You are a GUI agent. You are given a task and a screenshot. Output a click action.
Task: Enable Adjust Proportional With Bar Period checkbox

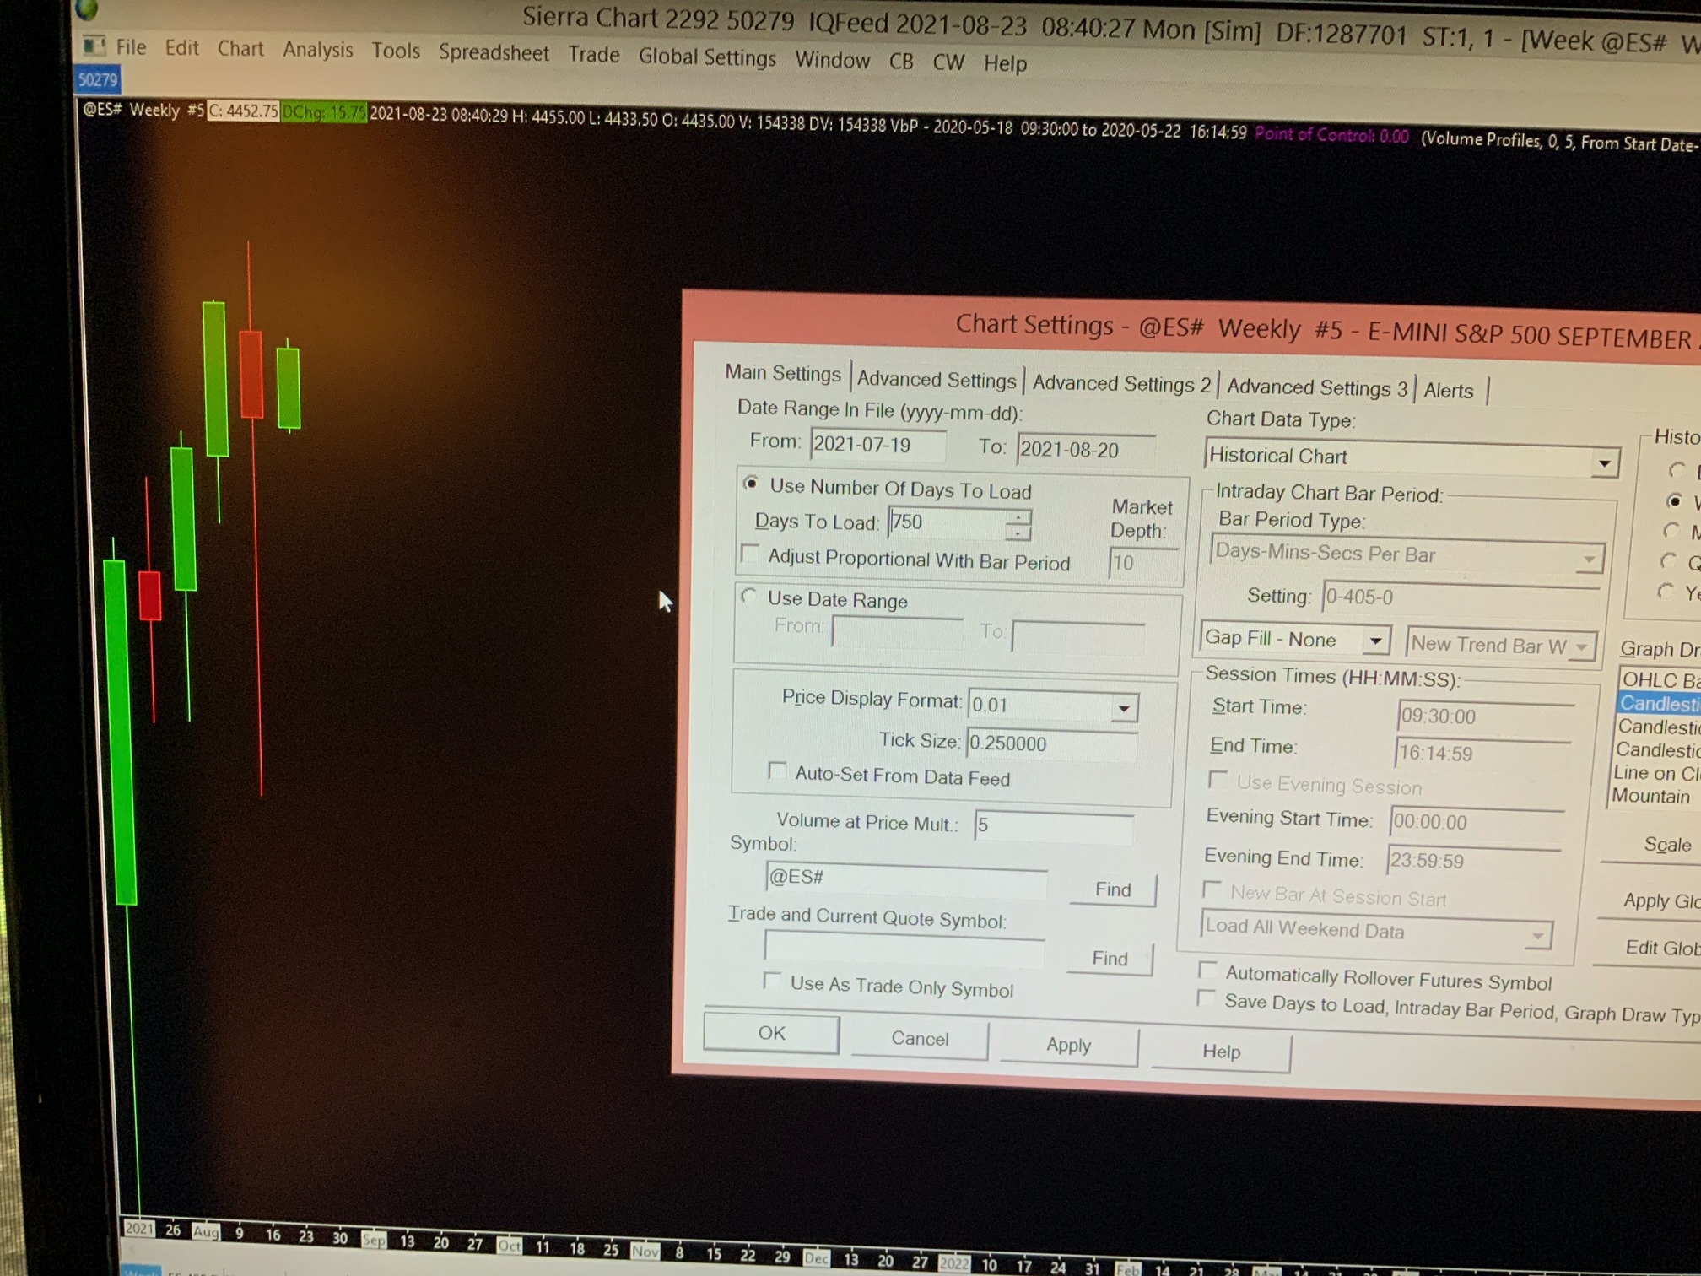tap(749, 554)
